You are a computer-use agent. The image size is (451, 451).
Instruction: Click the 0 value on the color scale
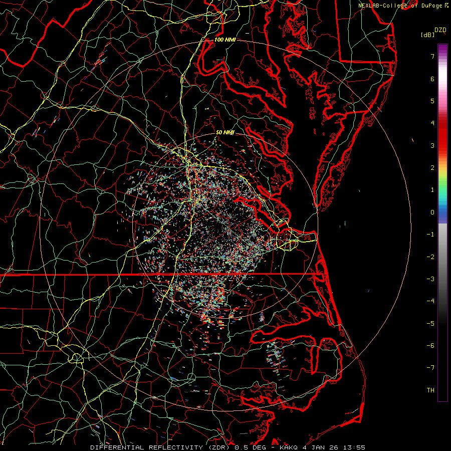coord(432,212)
